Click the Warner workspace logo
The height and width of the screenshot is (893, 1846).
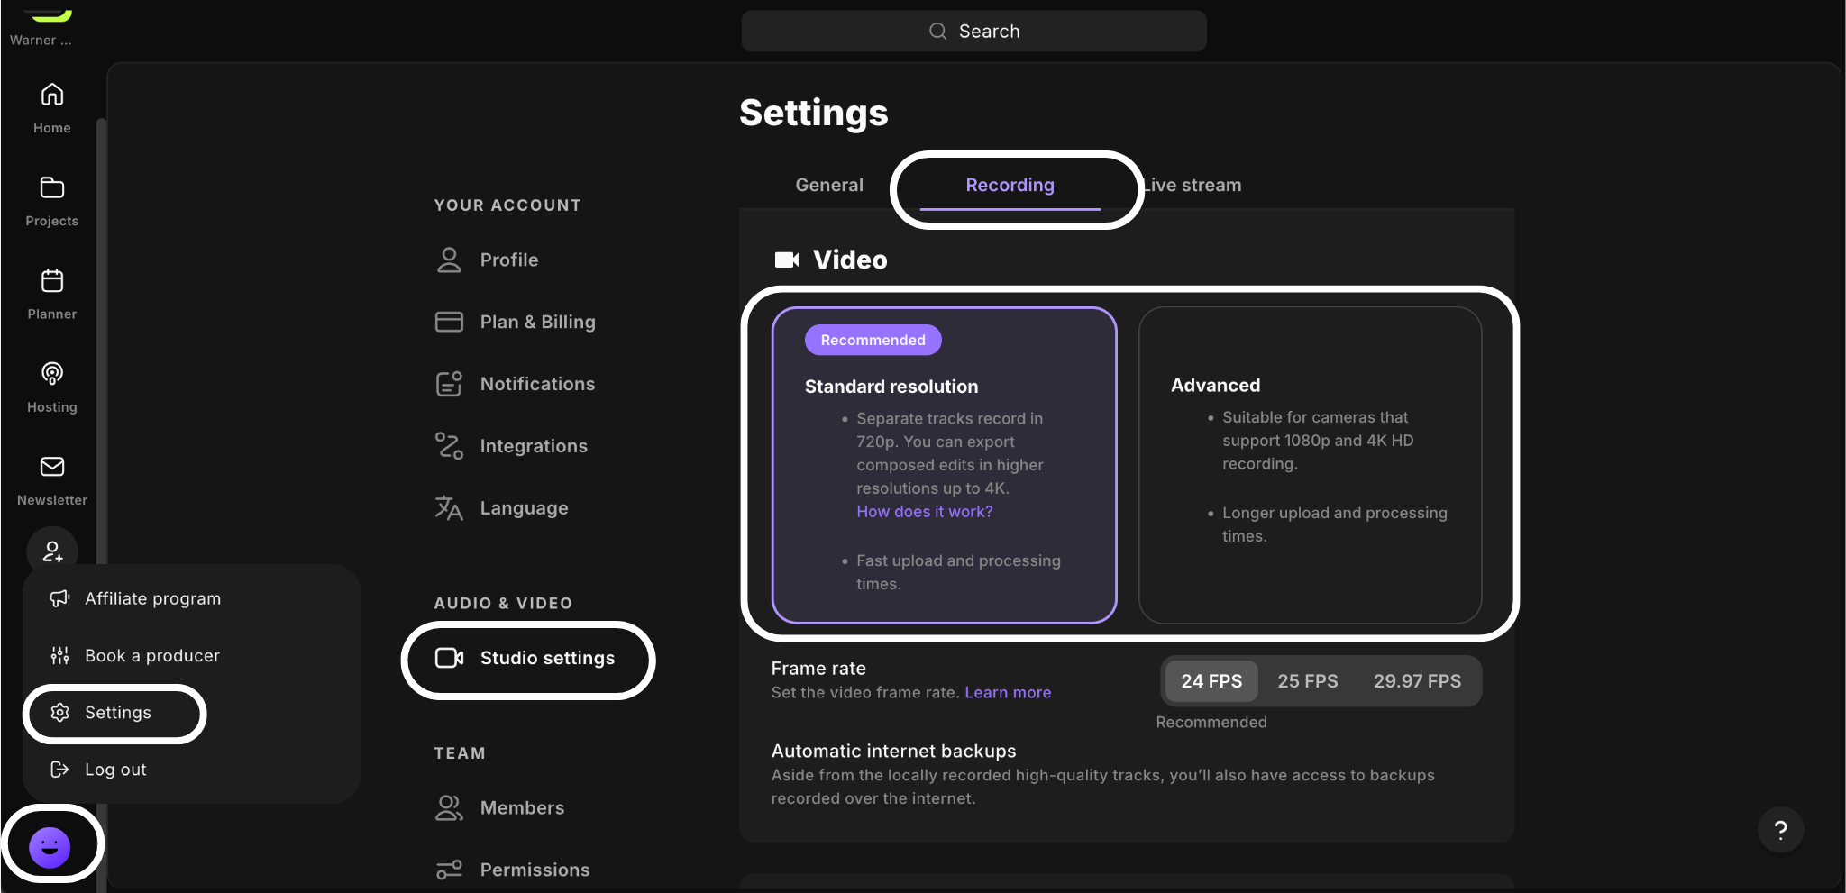point(51,15)
